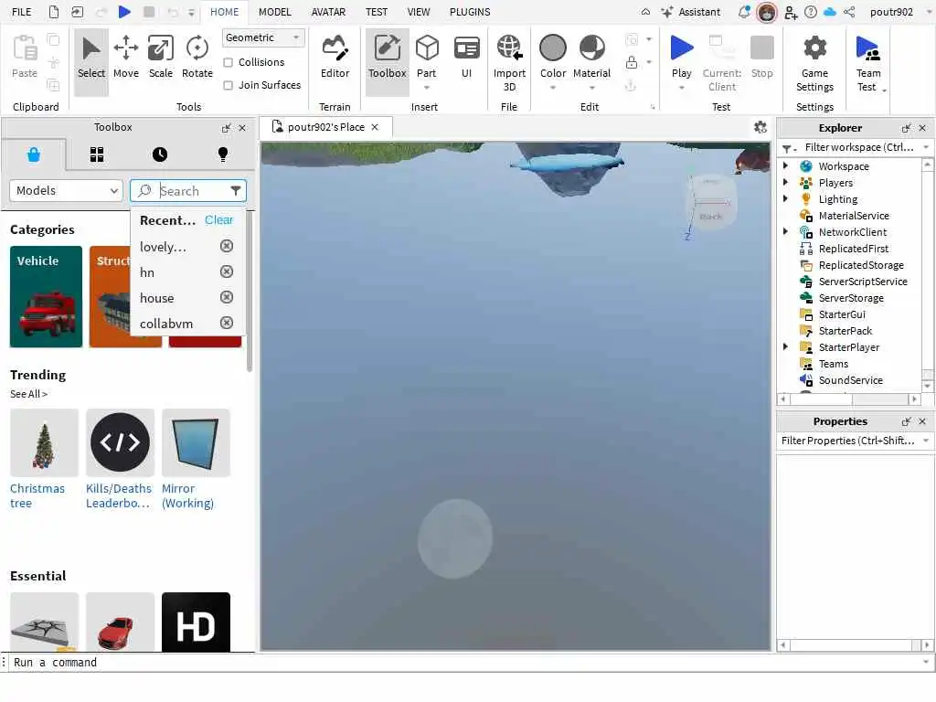This screenshot has width=936, height=702.
Task: Expand the NetworkClient node
Action: [785, 231]
